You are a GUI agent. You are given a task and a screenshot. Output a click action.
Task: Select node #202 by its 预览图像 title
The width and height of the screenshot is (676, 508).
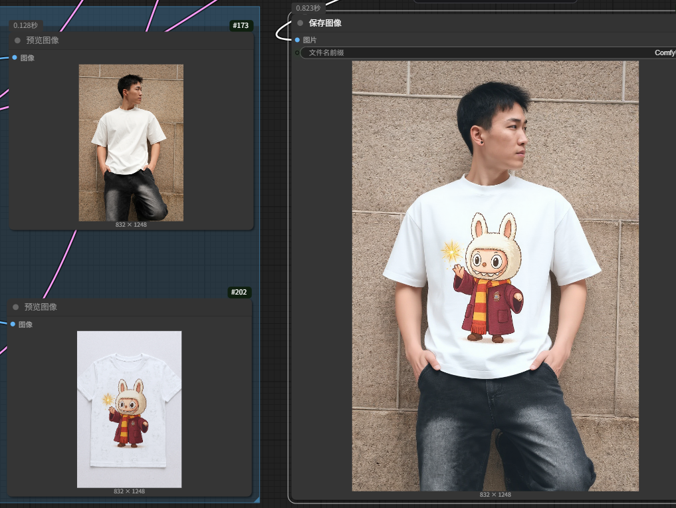coord(41,307)
